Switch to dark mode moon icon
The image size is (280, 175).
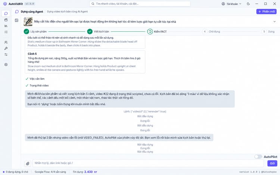point(248,4)
